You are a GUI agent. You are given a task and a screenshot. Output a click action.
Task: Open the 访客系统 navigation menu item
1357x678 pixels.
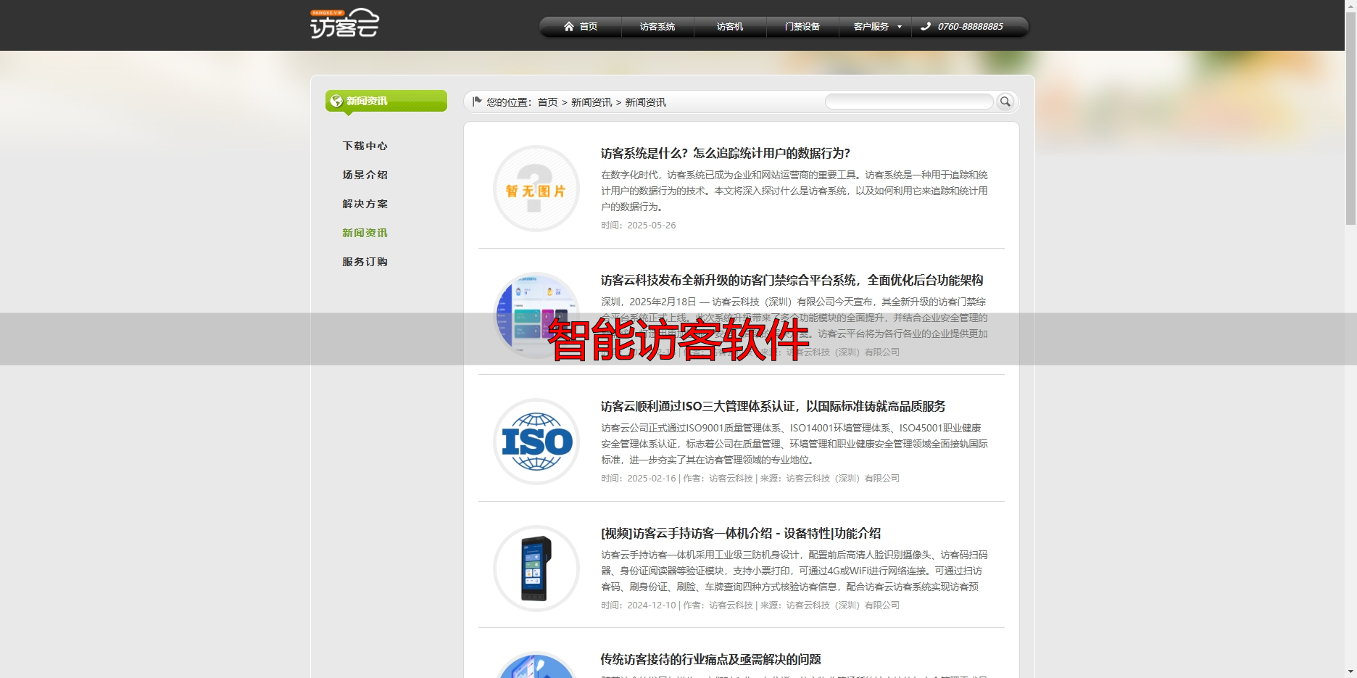pos(657,27)
